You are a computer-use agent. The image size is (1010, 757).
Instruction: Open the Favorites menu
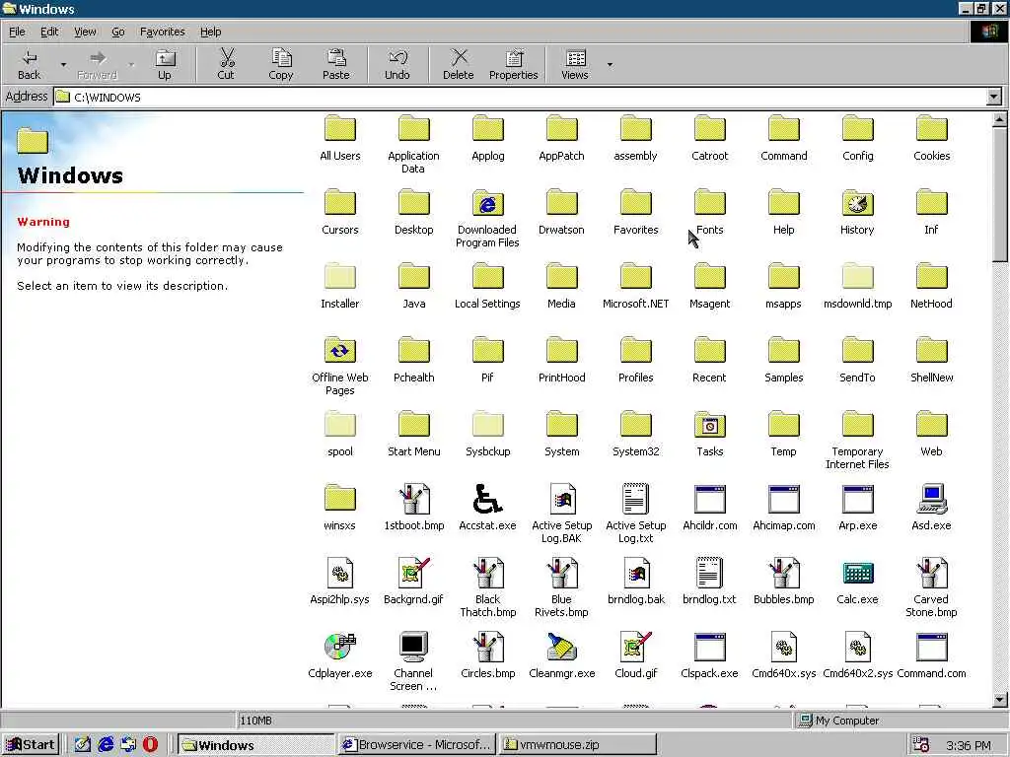pos(163,32)
